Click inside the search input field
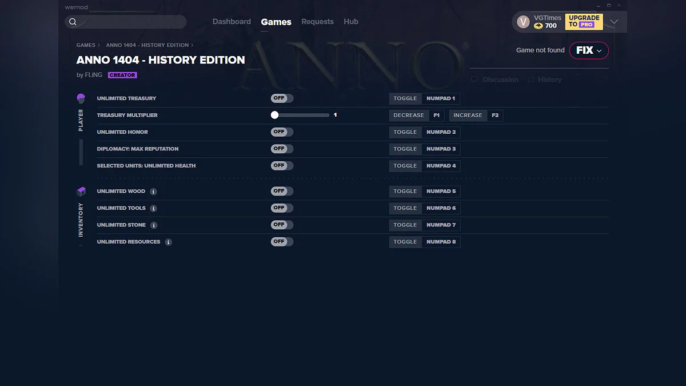Screen dimensions: 686x386 pyautogui.click(x=126, y=21)
